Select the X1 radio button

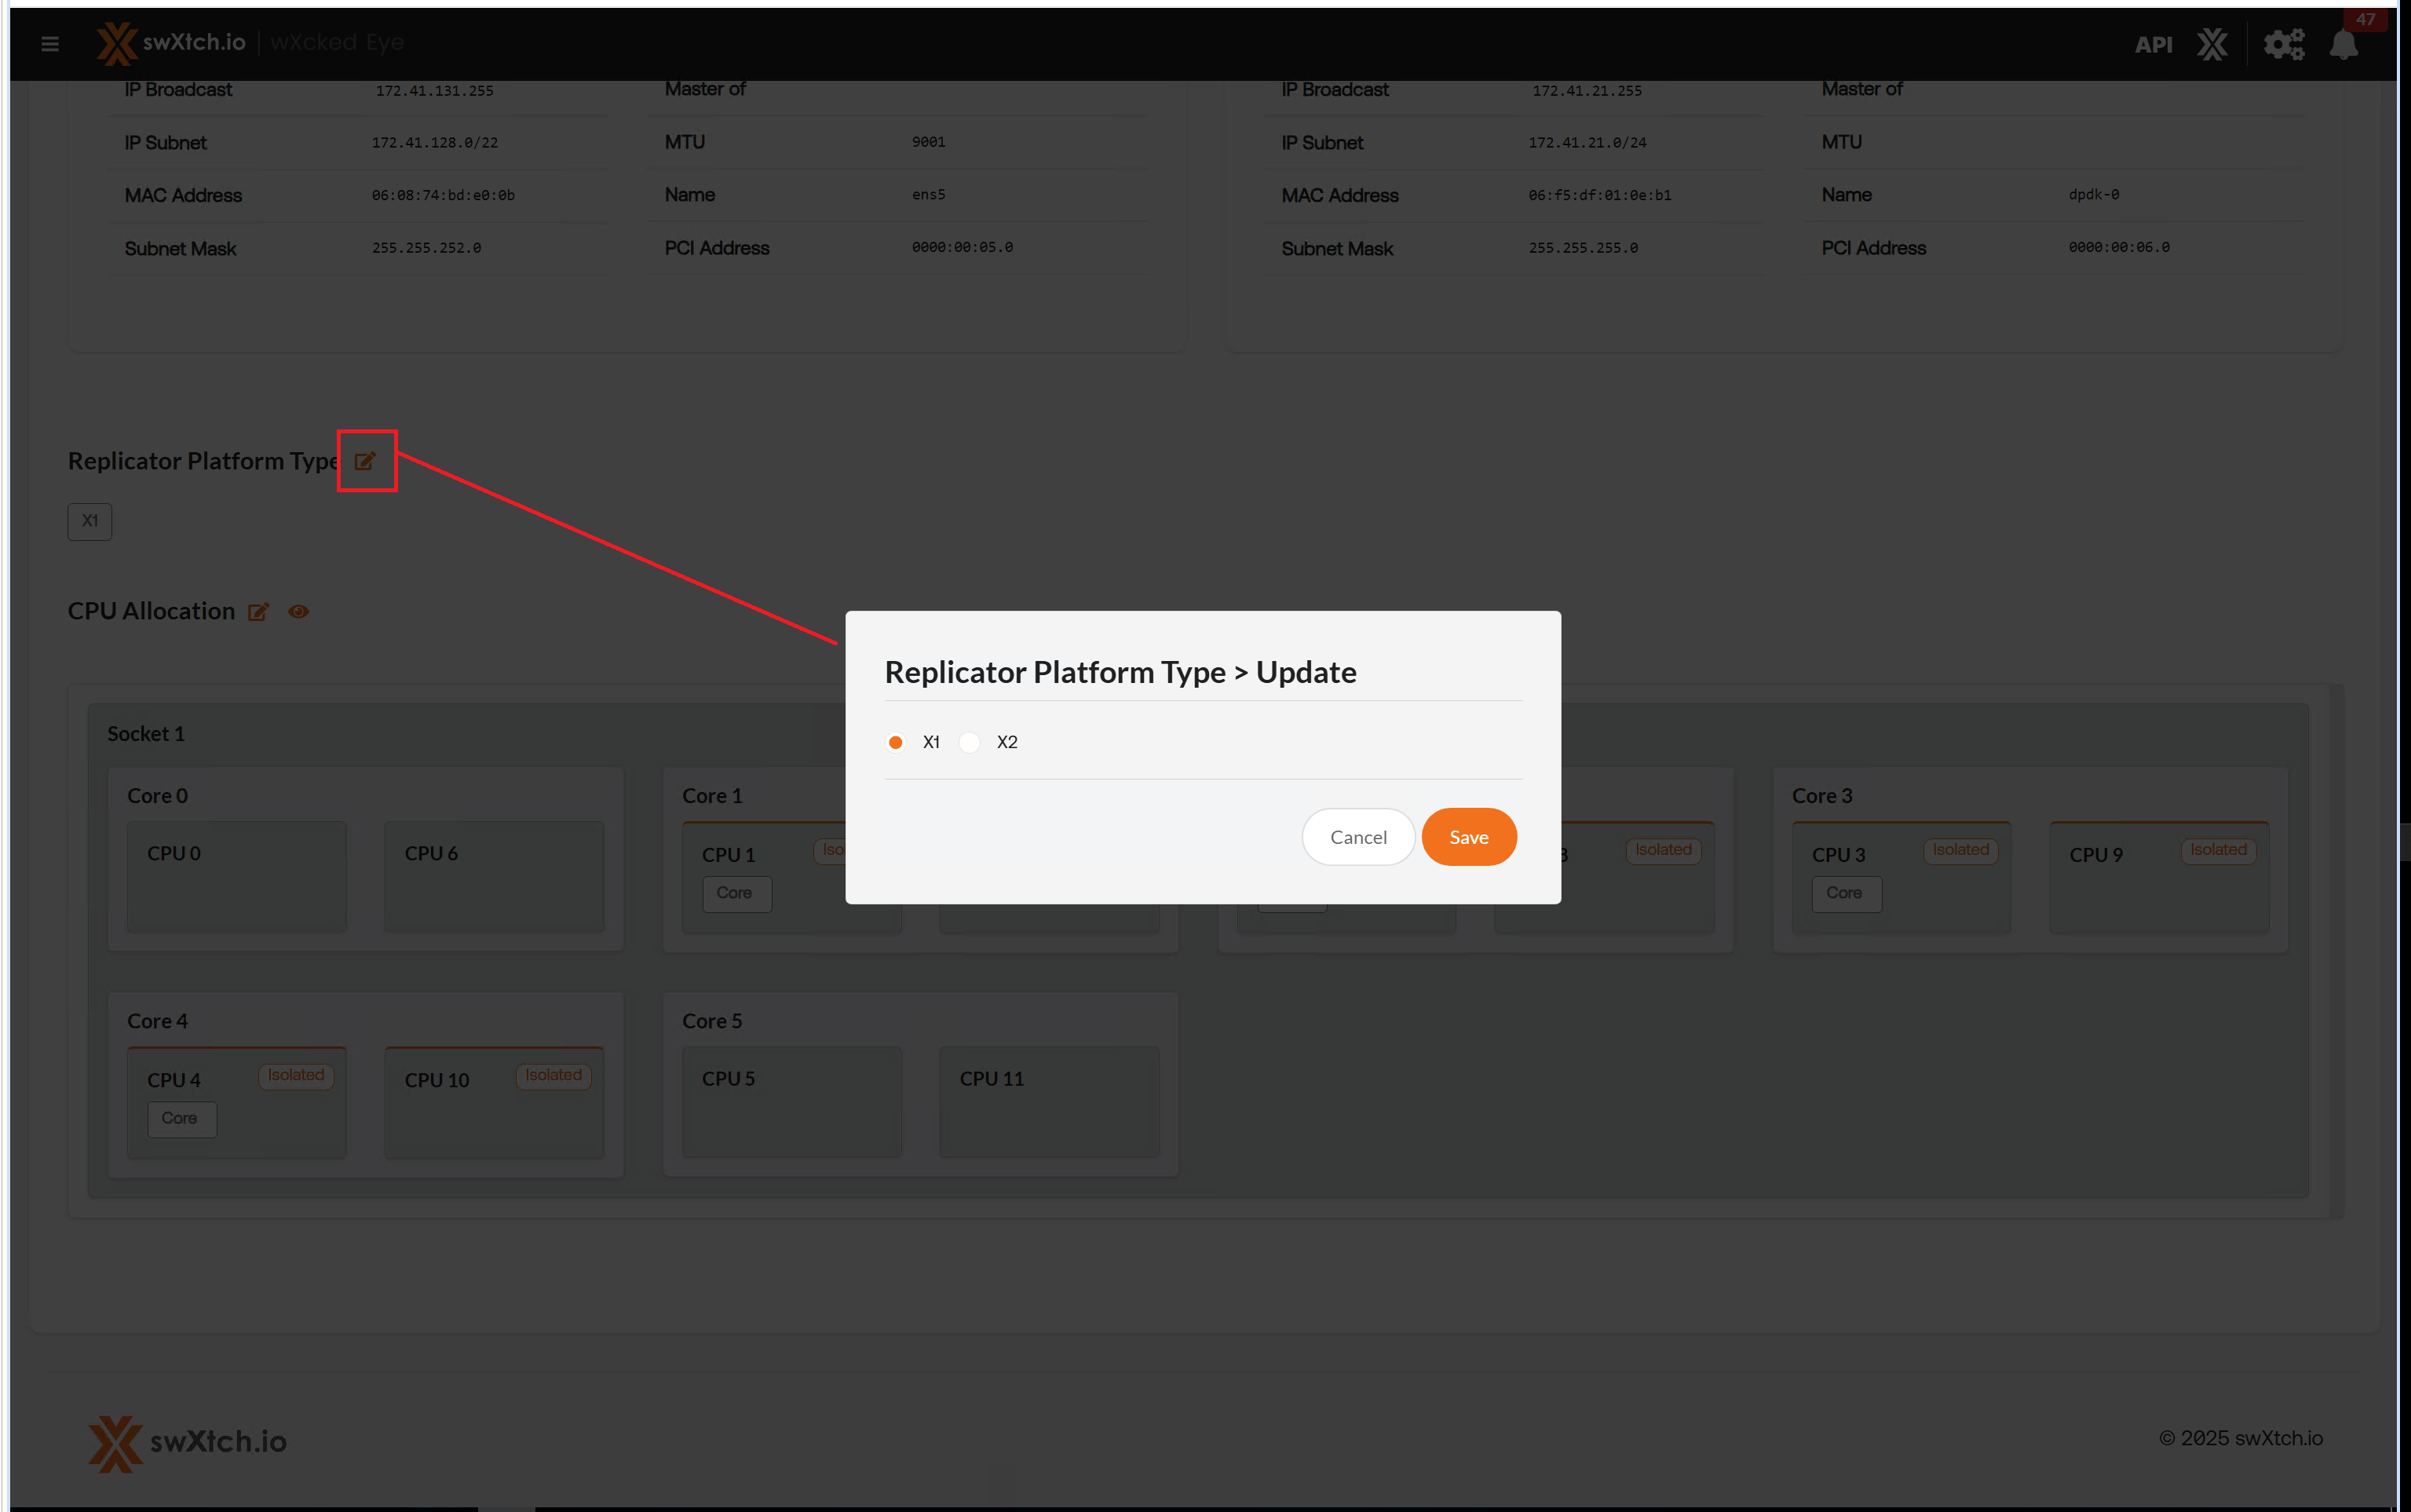(x=896, y=742)
